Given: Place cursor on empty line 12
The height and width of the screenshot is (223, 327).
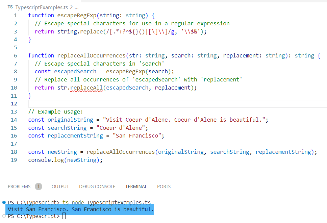Looking at the screenshot, I should (x=177, y=104).
